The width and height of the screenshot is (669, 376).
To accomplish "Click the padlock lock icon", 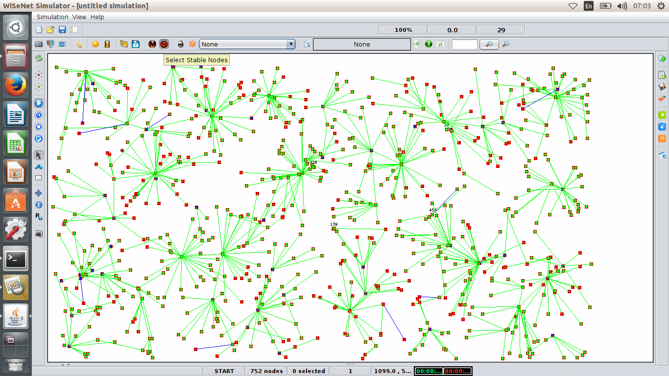I will pos(180,44).
